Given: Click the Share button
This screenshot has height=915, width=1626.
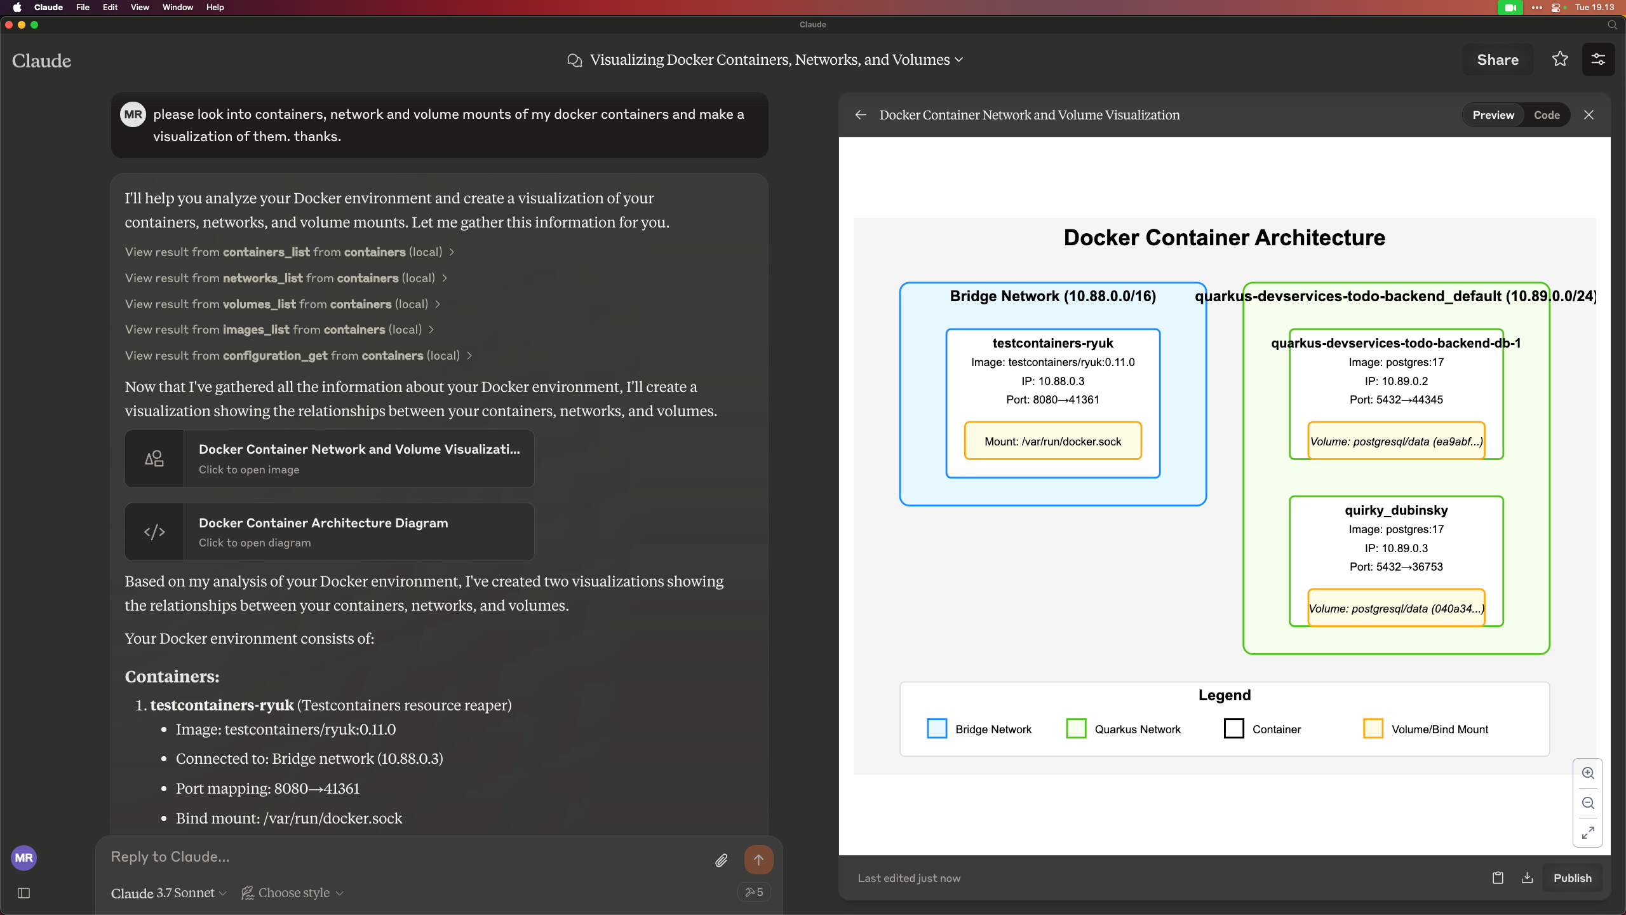Looking at the screenshot, I should (1498, 60).
